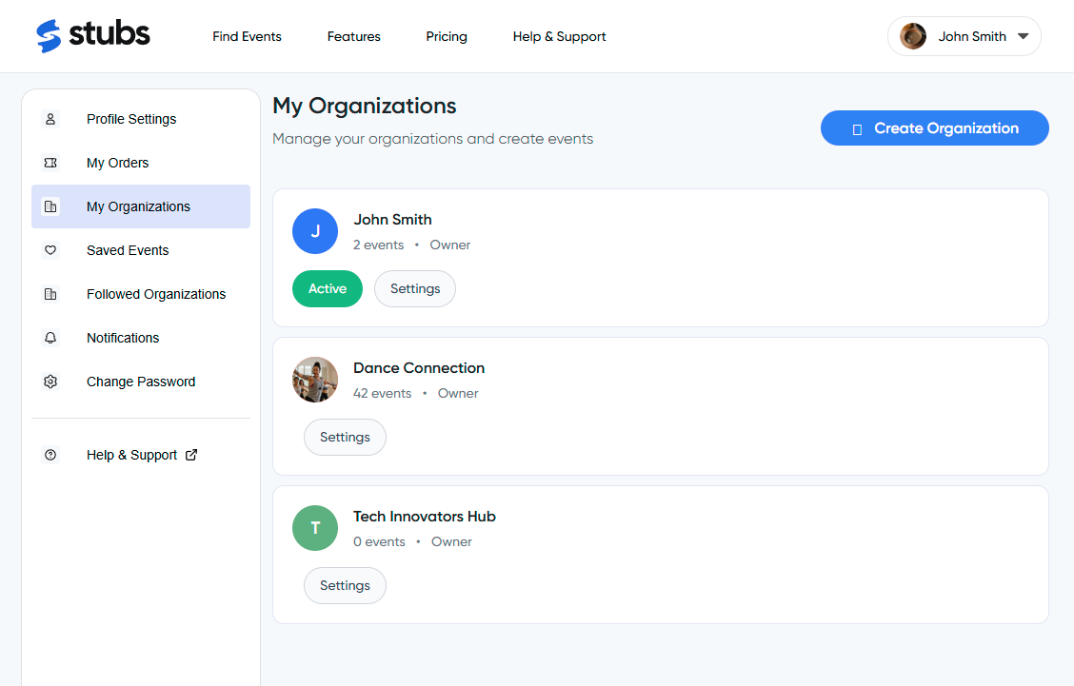Click the Tech Innovators Hub green avatar
This screenshot has height=686, width=1074.
(315, 528)
